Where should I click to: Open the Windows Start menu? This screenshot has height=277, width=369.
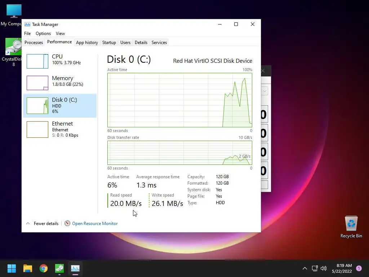pyautogui.click(x=12, y=268)
